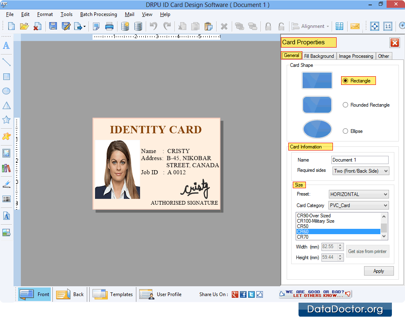The width and height of the screenshot is (405, 317).
Task: Click the Delete X icon in toolbar
Action: [x=224, y=26]
